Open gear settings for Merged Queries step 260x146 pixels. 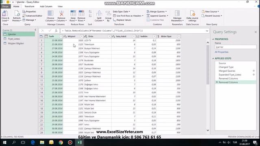click(x=253, y=71)
